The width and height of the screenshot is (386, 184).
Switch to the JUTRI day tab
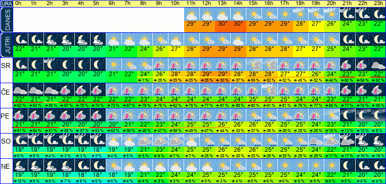(6, 45)
